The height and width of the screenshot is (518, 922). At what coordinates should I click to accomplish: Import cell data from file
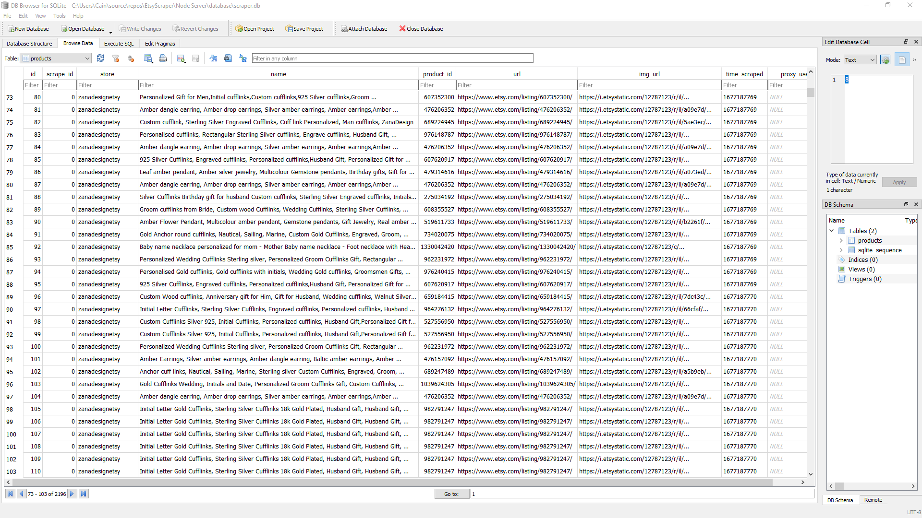(x=885, y=59)
